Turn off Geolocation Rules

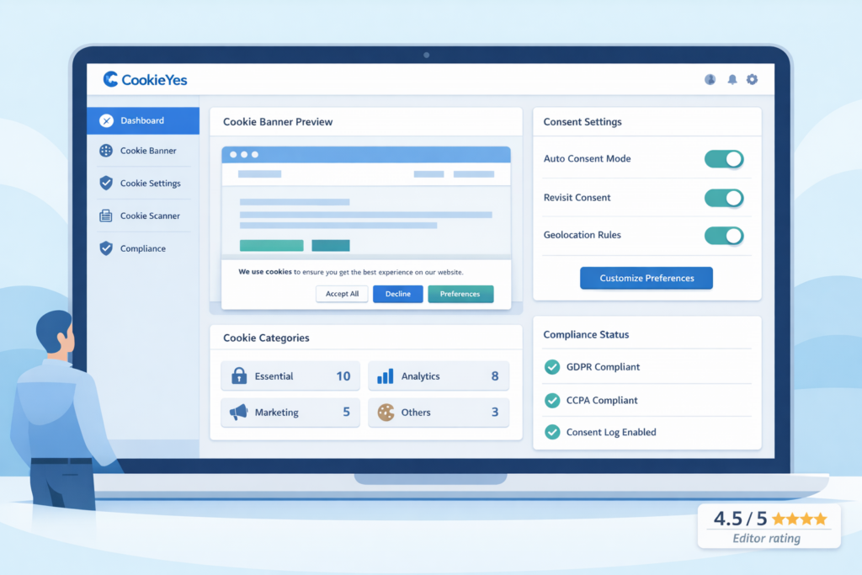pos(724,237)
